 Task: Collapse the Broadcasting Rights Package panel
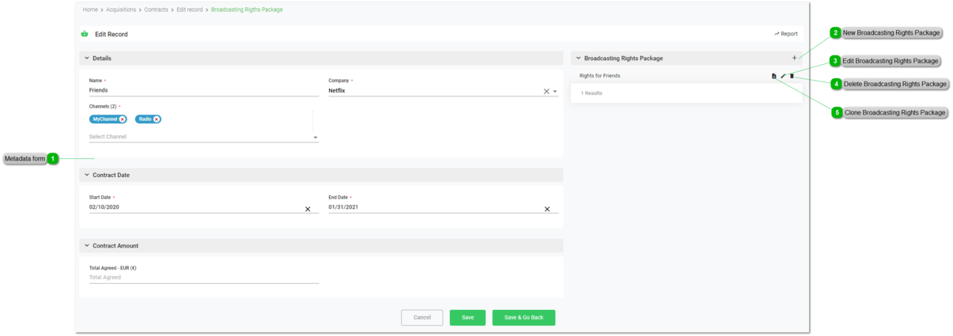pyautogui.click(x=578, y=59)
